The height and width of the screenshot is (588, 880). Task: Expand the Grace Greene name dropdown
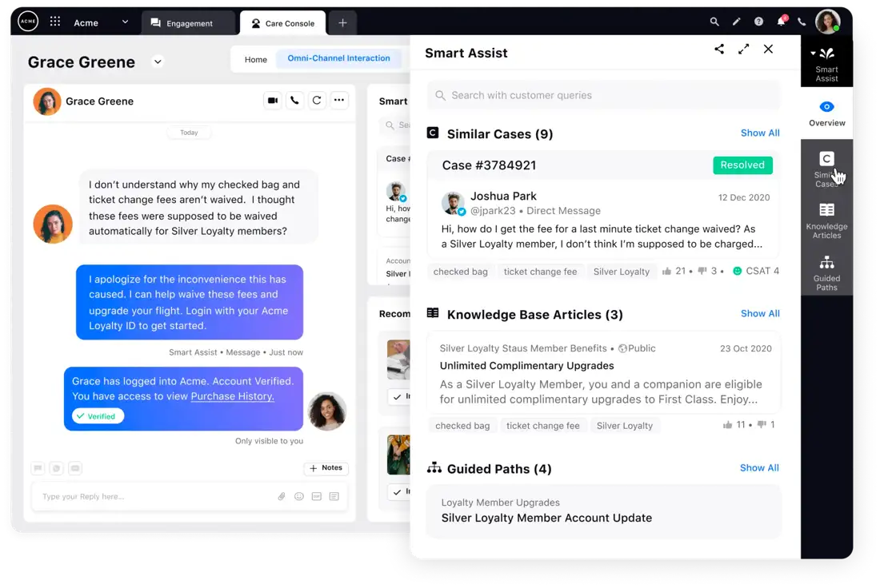coord(158,62)
